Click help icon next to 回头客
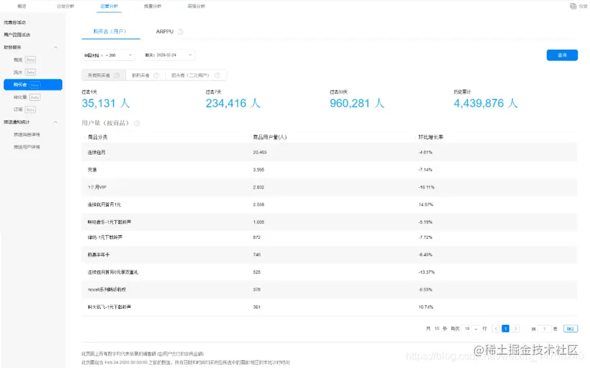Screen dimensions: 590x368 point(217,75)
